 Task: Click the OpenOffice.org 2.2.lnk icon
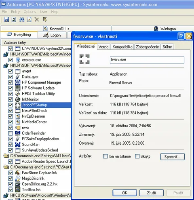[17, 184]
